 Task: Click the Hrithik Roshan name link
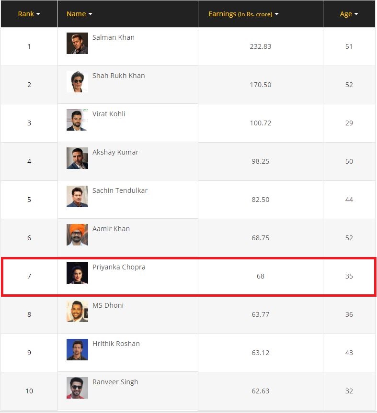[x=116, y=344]
